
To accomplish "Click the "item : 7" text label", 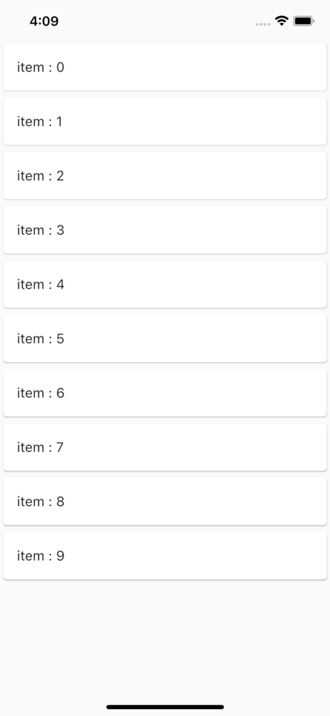I will click(x=40, y=447).
